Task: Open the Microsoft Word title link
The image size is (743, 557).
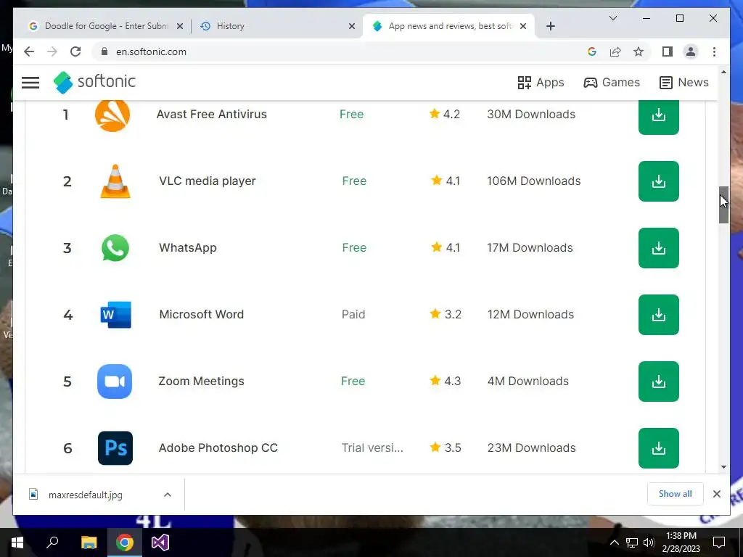Action: pos(202,315)
